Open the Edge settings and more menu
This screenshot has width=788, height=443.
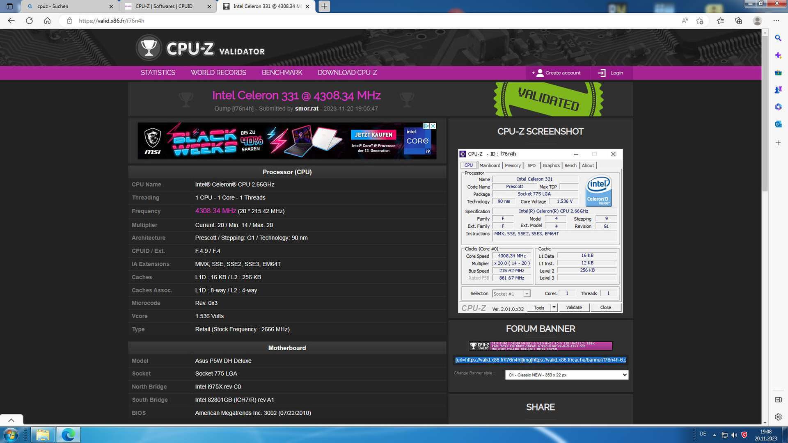pyautogui.click(x=776, y=21)
